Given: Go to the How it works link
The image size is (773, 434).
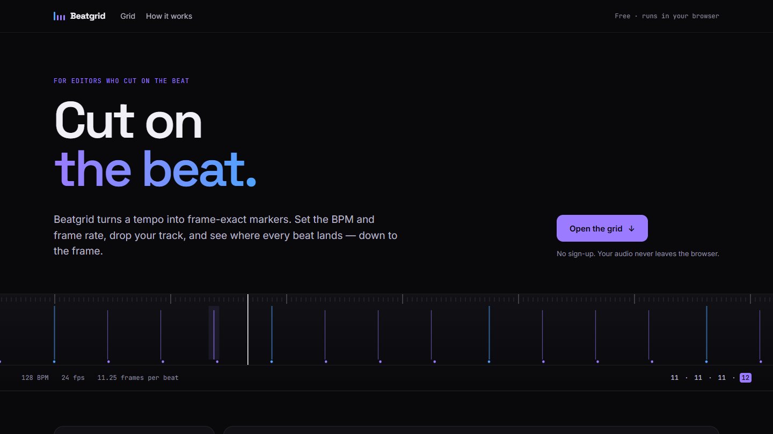Looking at the screenshot, I should [169, 16].
